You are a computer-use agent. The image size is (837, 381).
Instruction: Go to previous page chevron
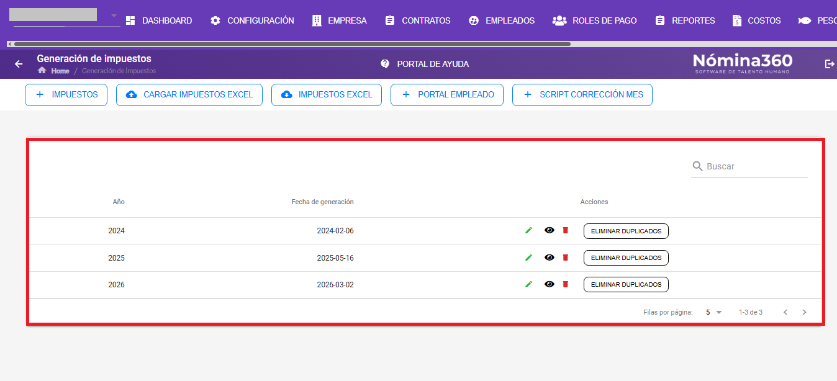[x=785, y=312]
